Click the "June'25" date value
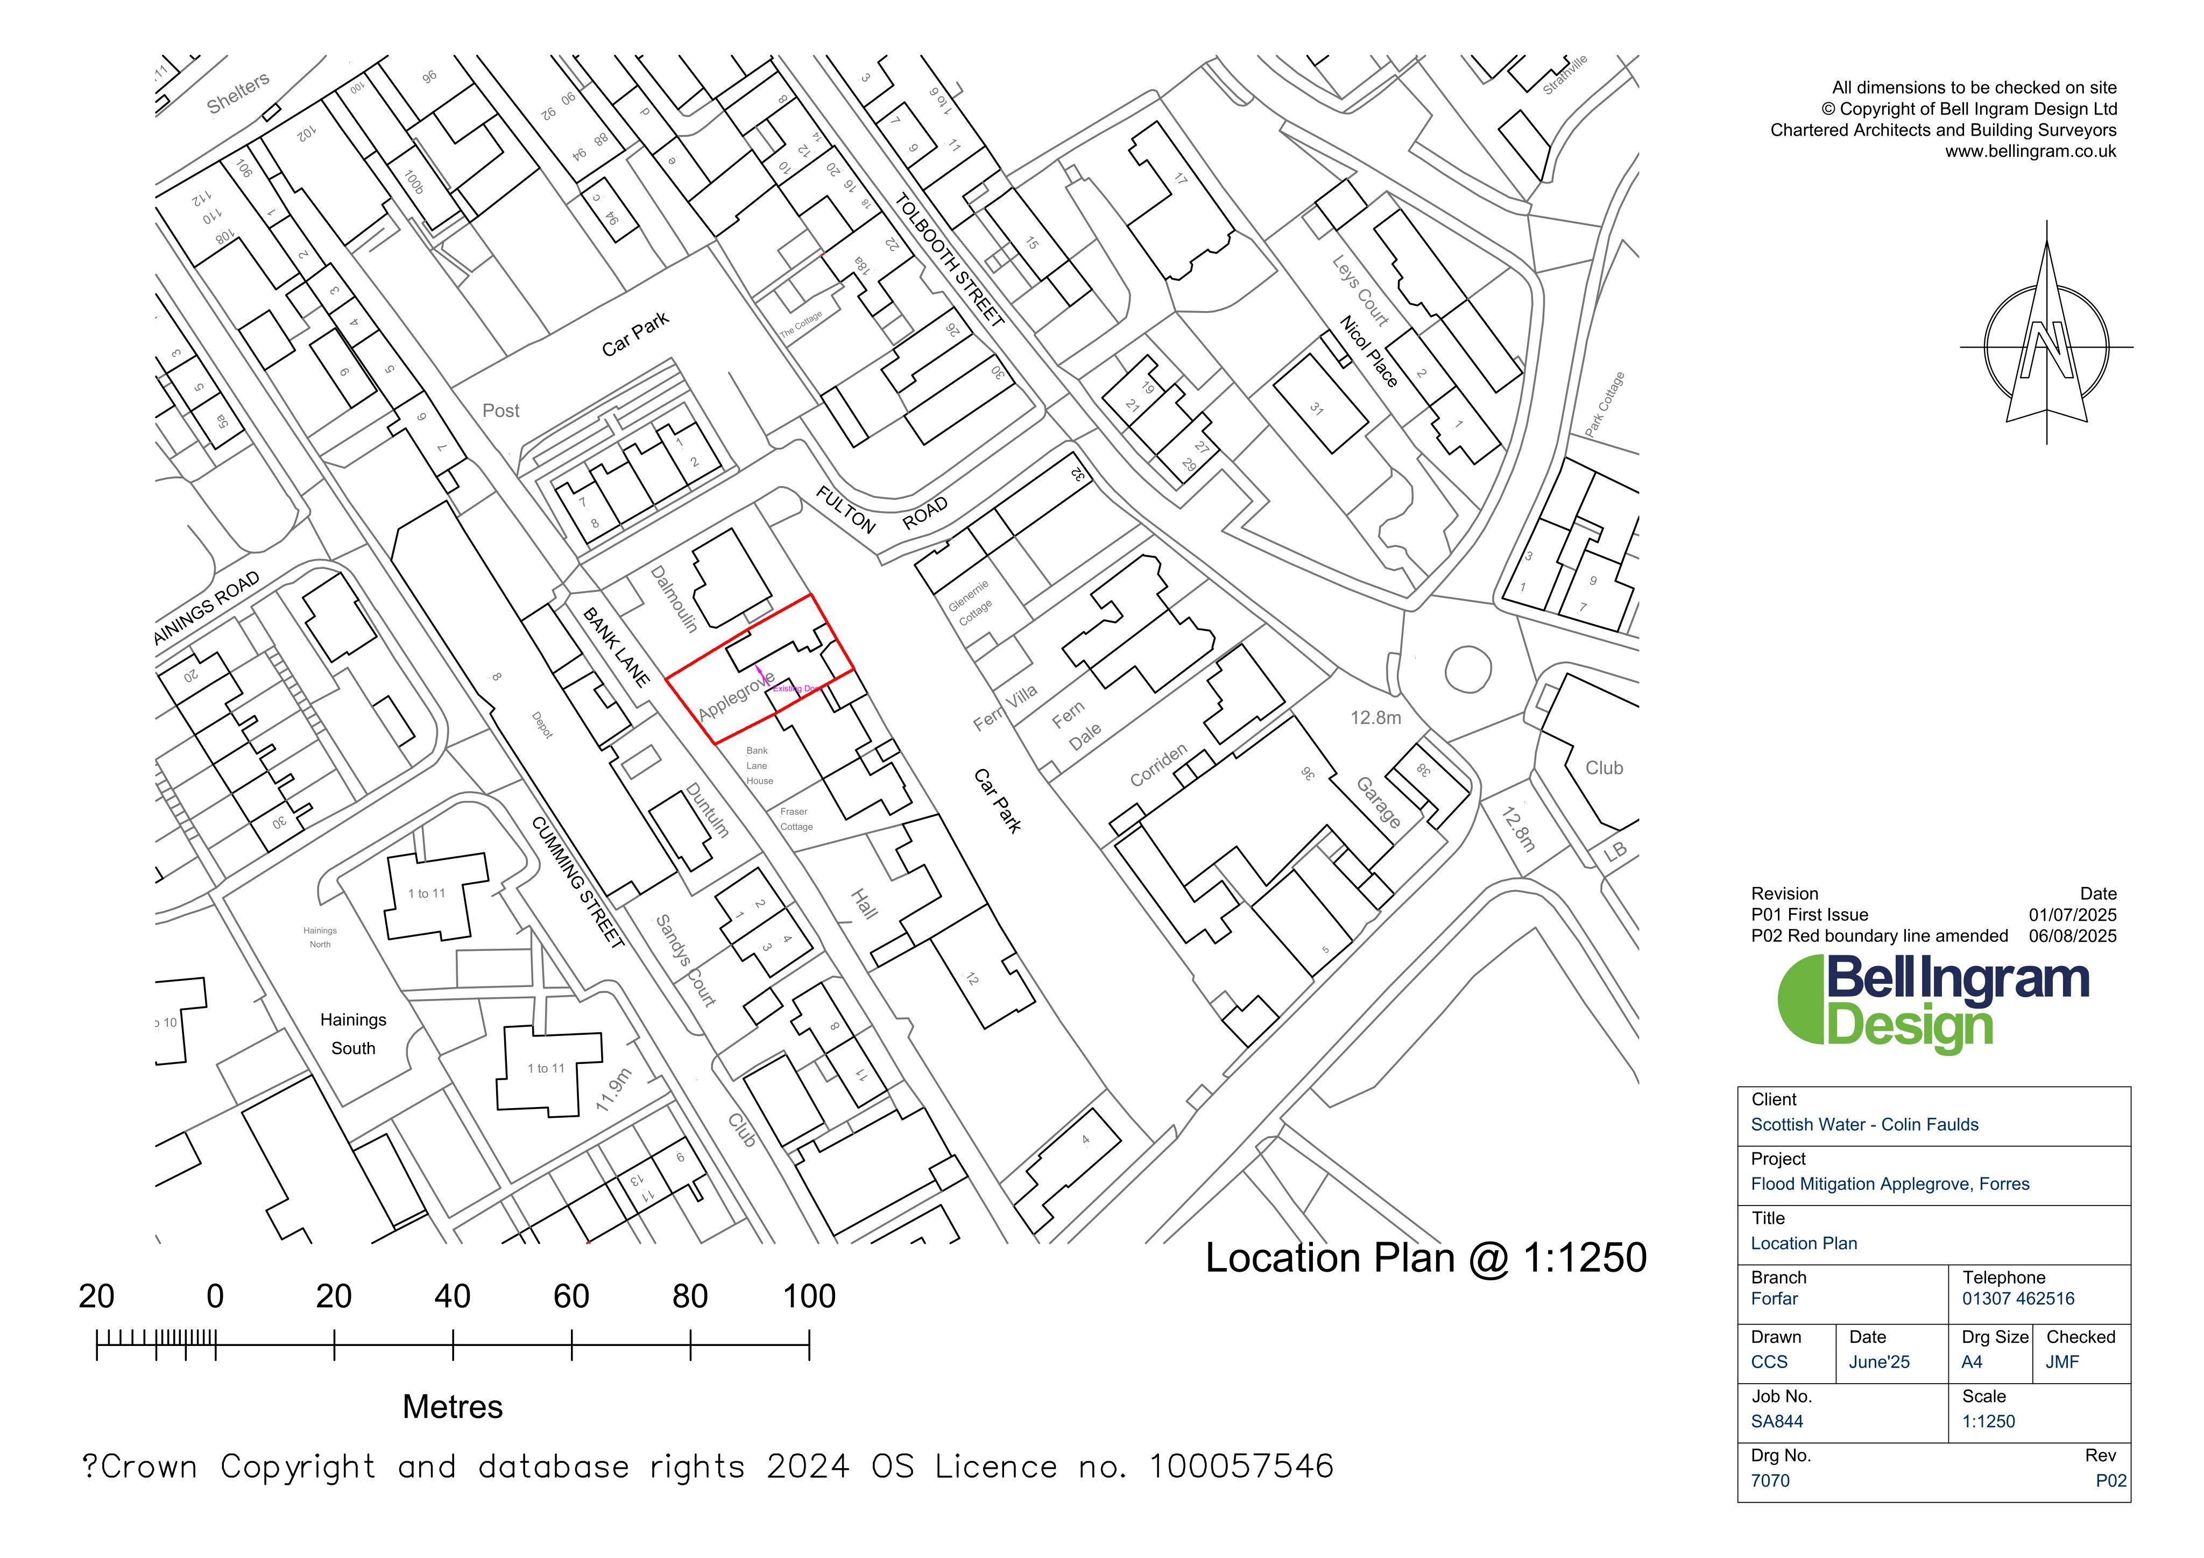This screenshot has width=2204, height=1558. click(x=1878, y=1362)
